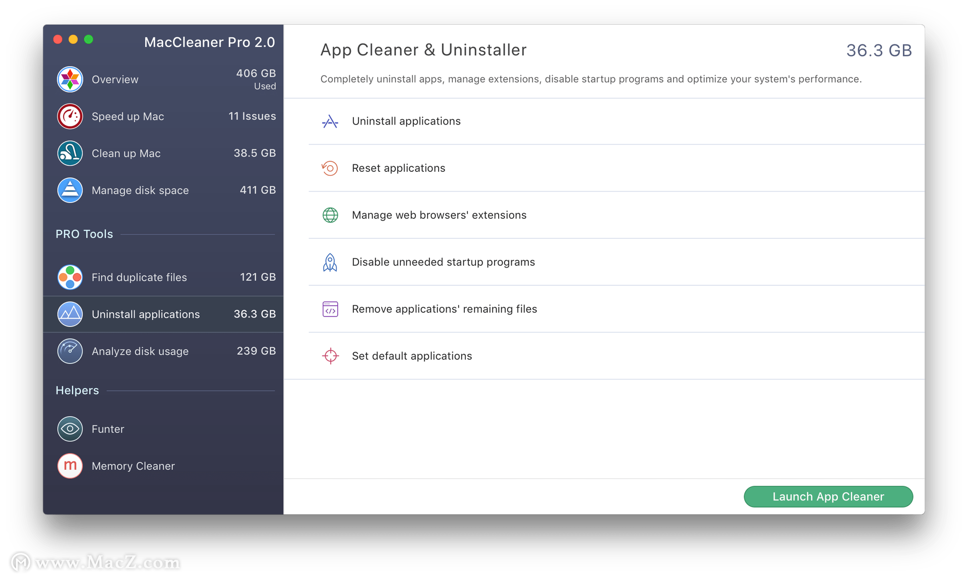Close the window with red button
968x576 pixels.
(57, 40)
